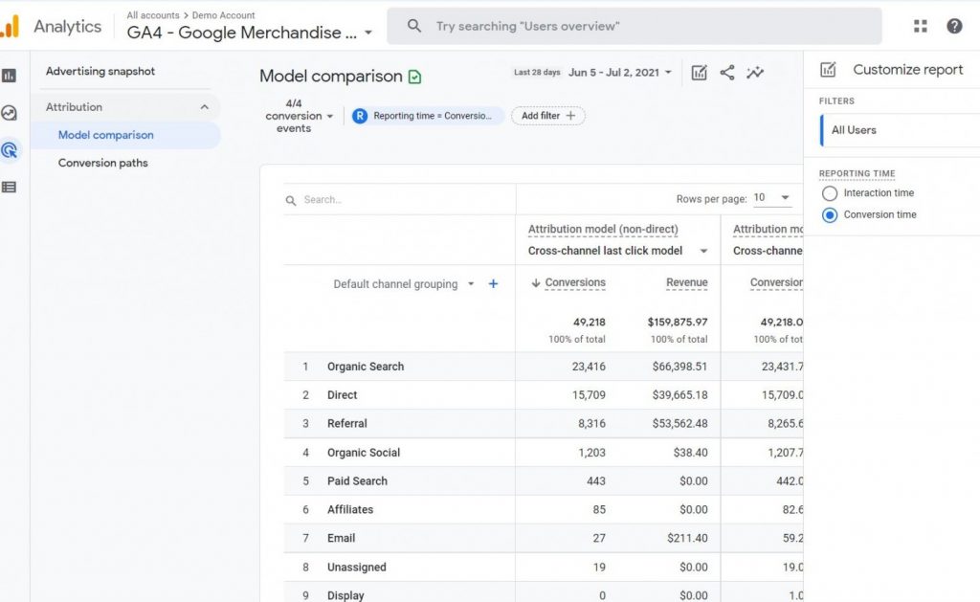Open the Insights sparkline icon

pyautogui.click(x=755, y=73)
